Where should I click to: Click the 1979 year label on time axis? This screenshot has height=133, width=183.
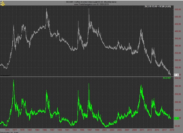[x=22, y=130]
